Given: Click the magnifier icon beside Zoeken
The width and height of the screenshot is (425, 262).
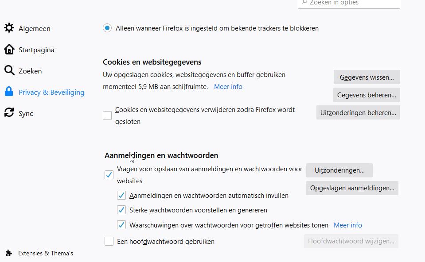Looking at the screenshot, I should click(x=9, y=71).
